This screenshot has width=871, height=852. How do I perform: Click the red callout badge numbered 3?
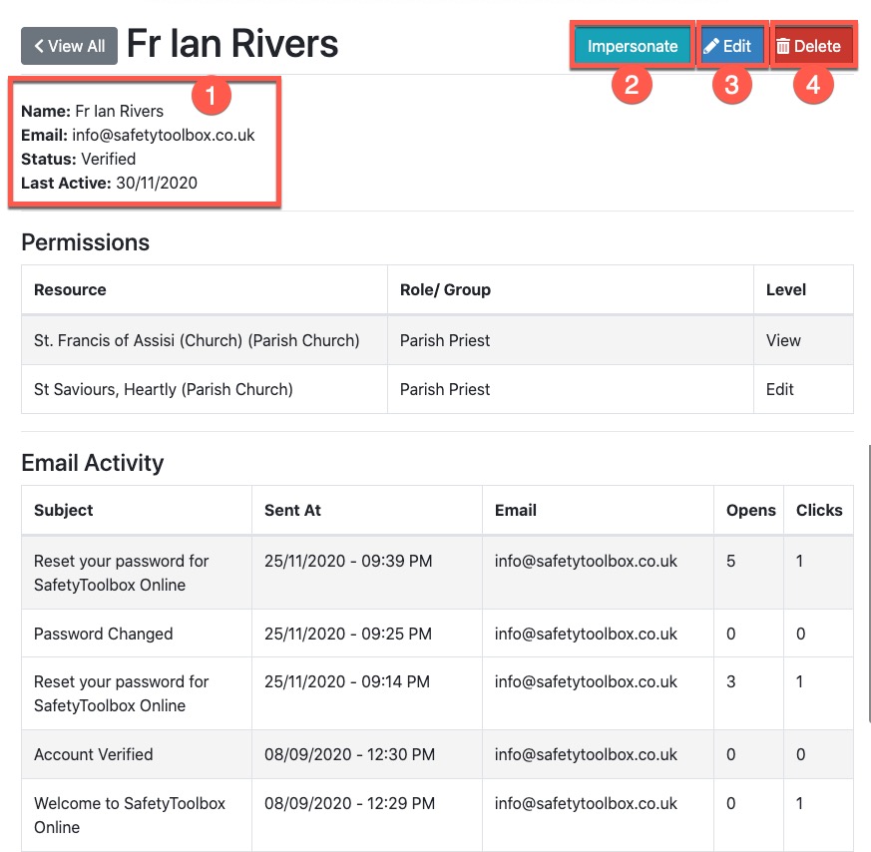pos(731,86)
